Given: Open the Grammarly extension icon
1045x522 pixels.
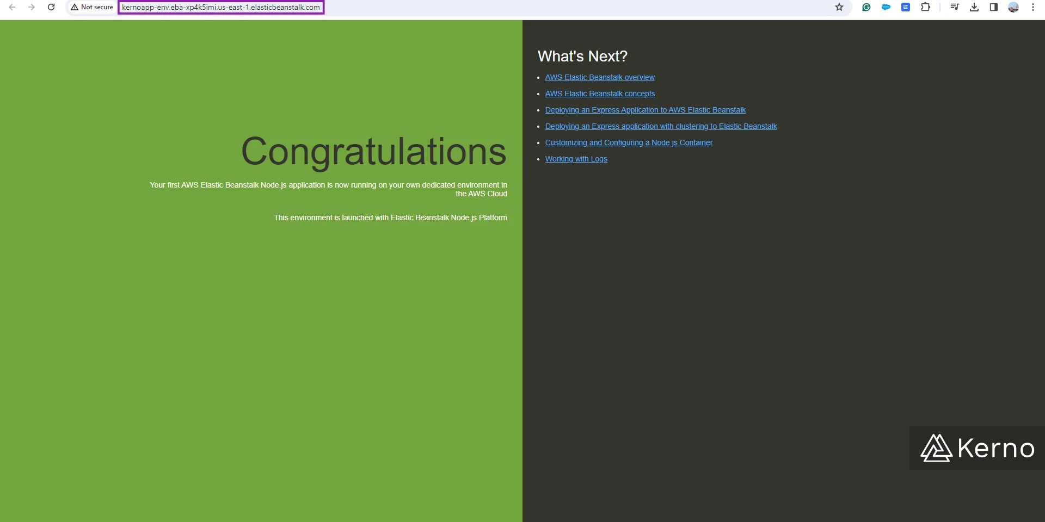Looking at the screenshot, I should point(866,7).
